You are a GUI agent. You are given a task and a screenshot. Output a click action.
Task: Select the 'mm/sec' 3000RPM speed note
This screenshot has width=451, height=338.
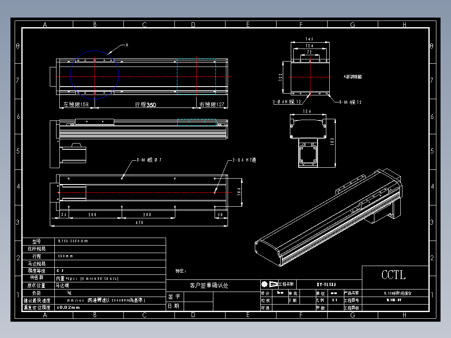point(106,300)
